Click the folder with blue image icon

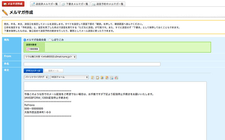click(102, 78)
